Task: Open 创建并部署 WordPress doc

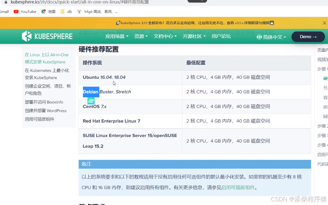Action: [x=46, y=111]
